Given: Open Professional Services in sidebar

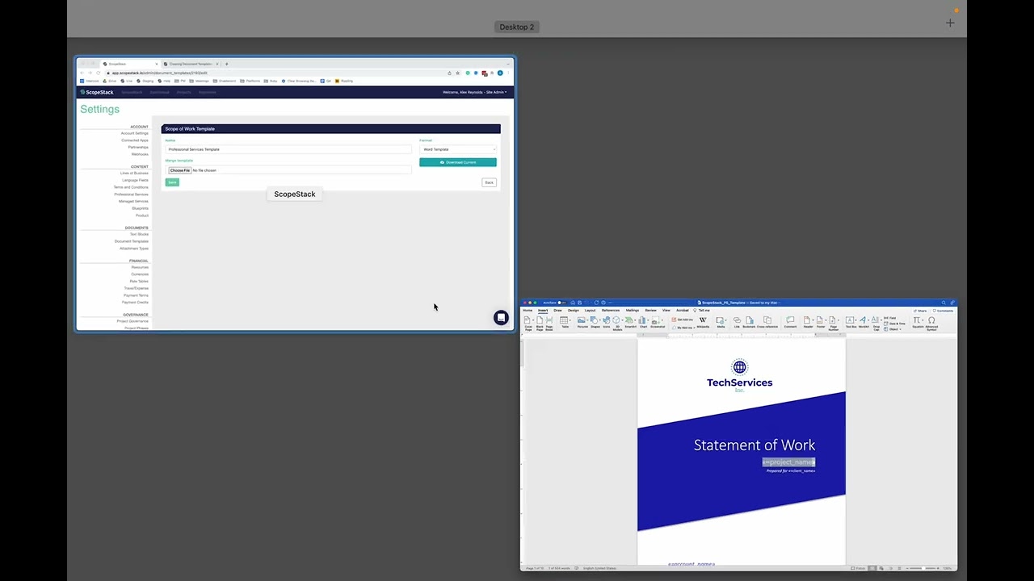Looking at the screenshot, I should (131, 194).
